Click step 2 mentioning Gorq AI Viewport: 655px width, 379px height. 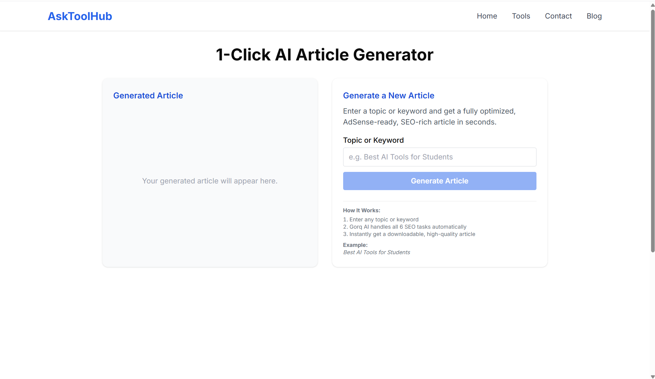(x=405, y=227)
